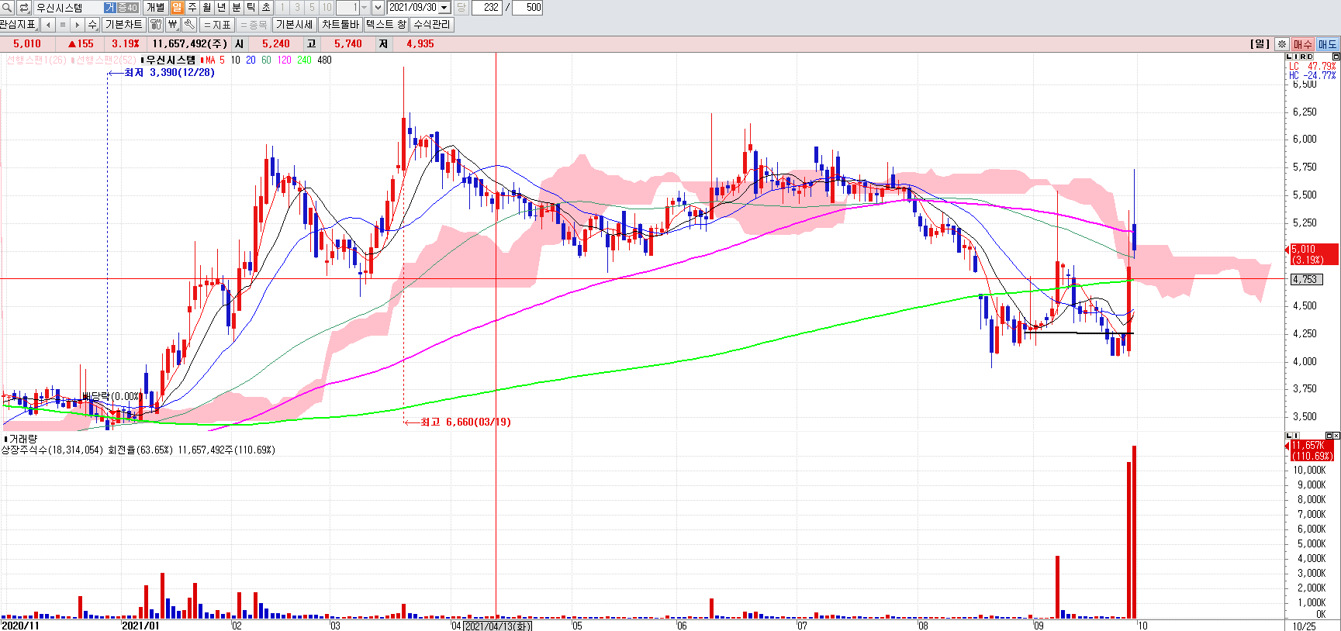
Task: Click the 거래량 volume indicator label
Action: 22,439
